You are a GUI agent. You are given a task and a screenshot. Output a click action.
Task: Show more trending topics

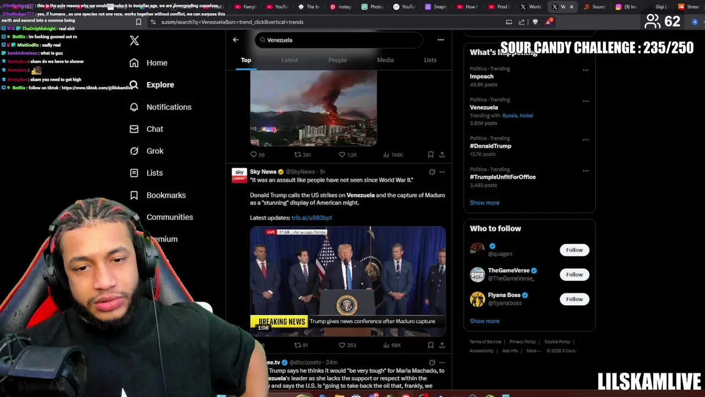485,203
